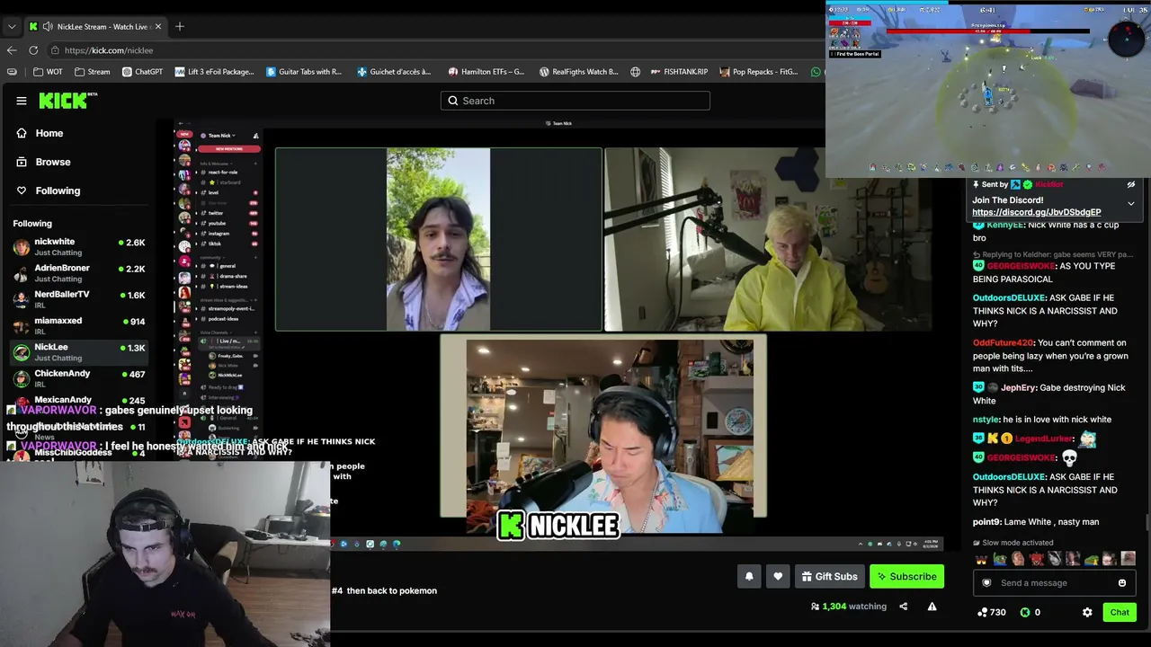Open Following in Kick sidebar
This screenshot has width=1151, height=647.
click(49, 191)
